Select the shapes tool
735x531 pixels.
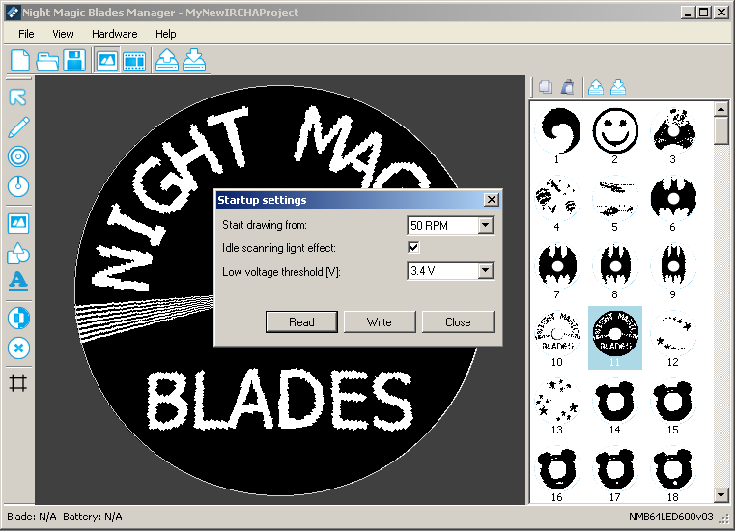coord(18,253)
